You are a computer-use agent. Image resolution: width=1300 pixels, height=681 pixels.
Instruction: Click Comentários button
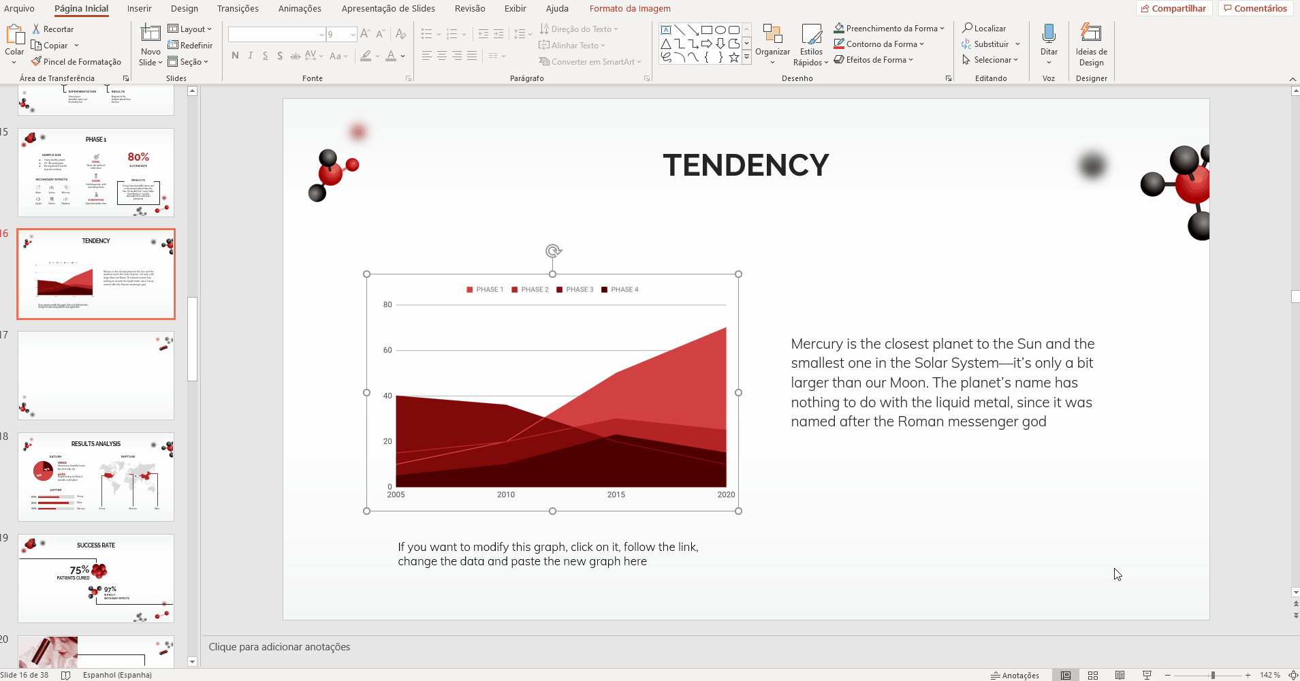tap(1255, 8)
